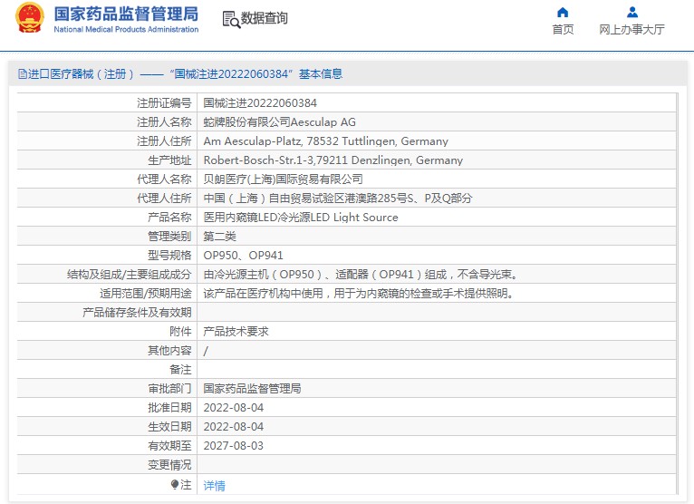This screenshot has height=504, width=694.
Task: Click the 注册人名称 label
Action: (164, 121)
